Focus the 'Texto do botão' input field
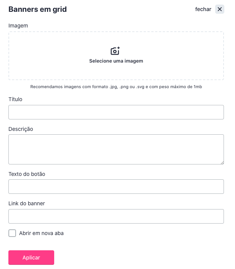Image resolution: width=235 pixels, height=269 pixels. tap(116, 187)
